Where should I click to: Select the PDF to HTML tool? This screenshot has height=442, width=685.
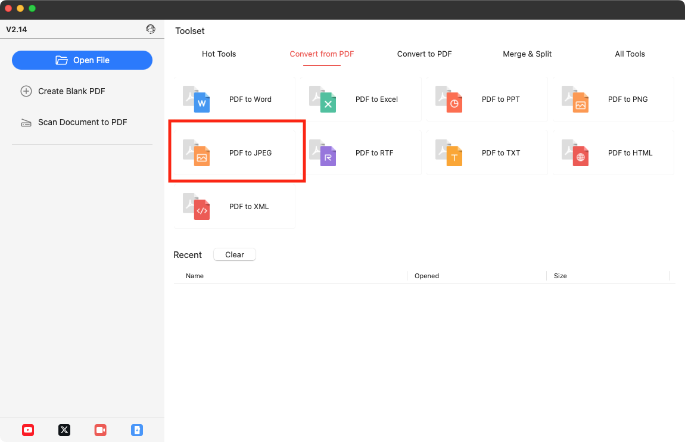(x=612, y=153)
